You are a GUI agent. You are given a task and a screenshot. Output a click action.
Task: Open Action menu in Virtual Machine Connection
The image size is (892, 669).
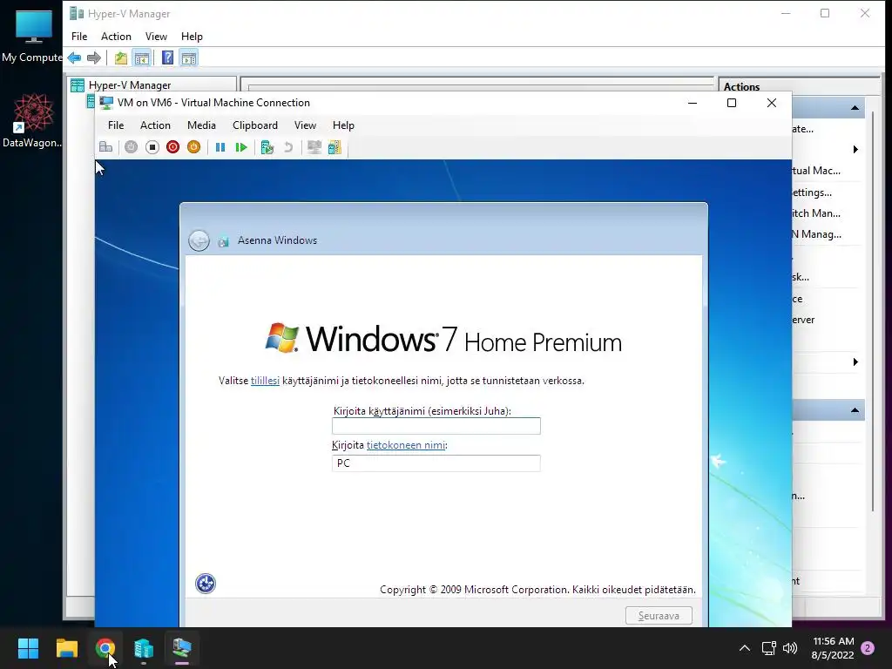pos(155,125)
